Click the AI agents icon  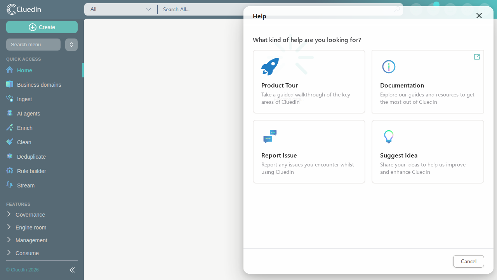click(10, 113)
